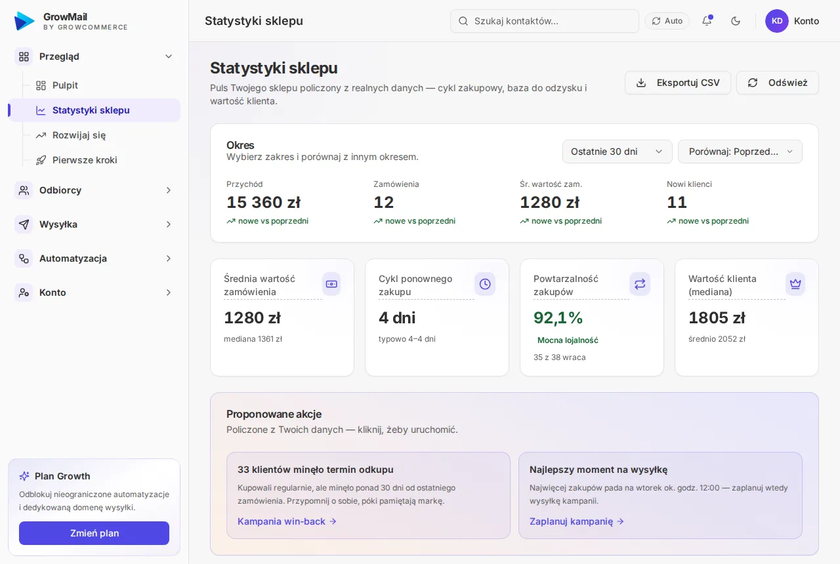Expand the Odbiorcy section chevron
The height and width of the screenshot is (564, 840).
(x=169, y=190)
